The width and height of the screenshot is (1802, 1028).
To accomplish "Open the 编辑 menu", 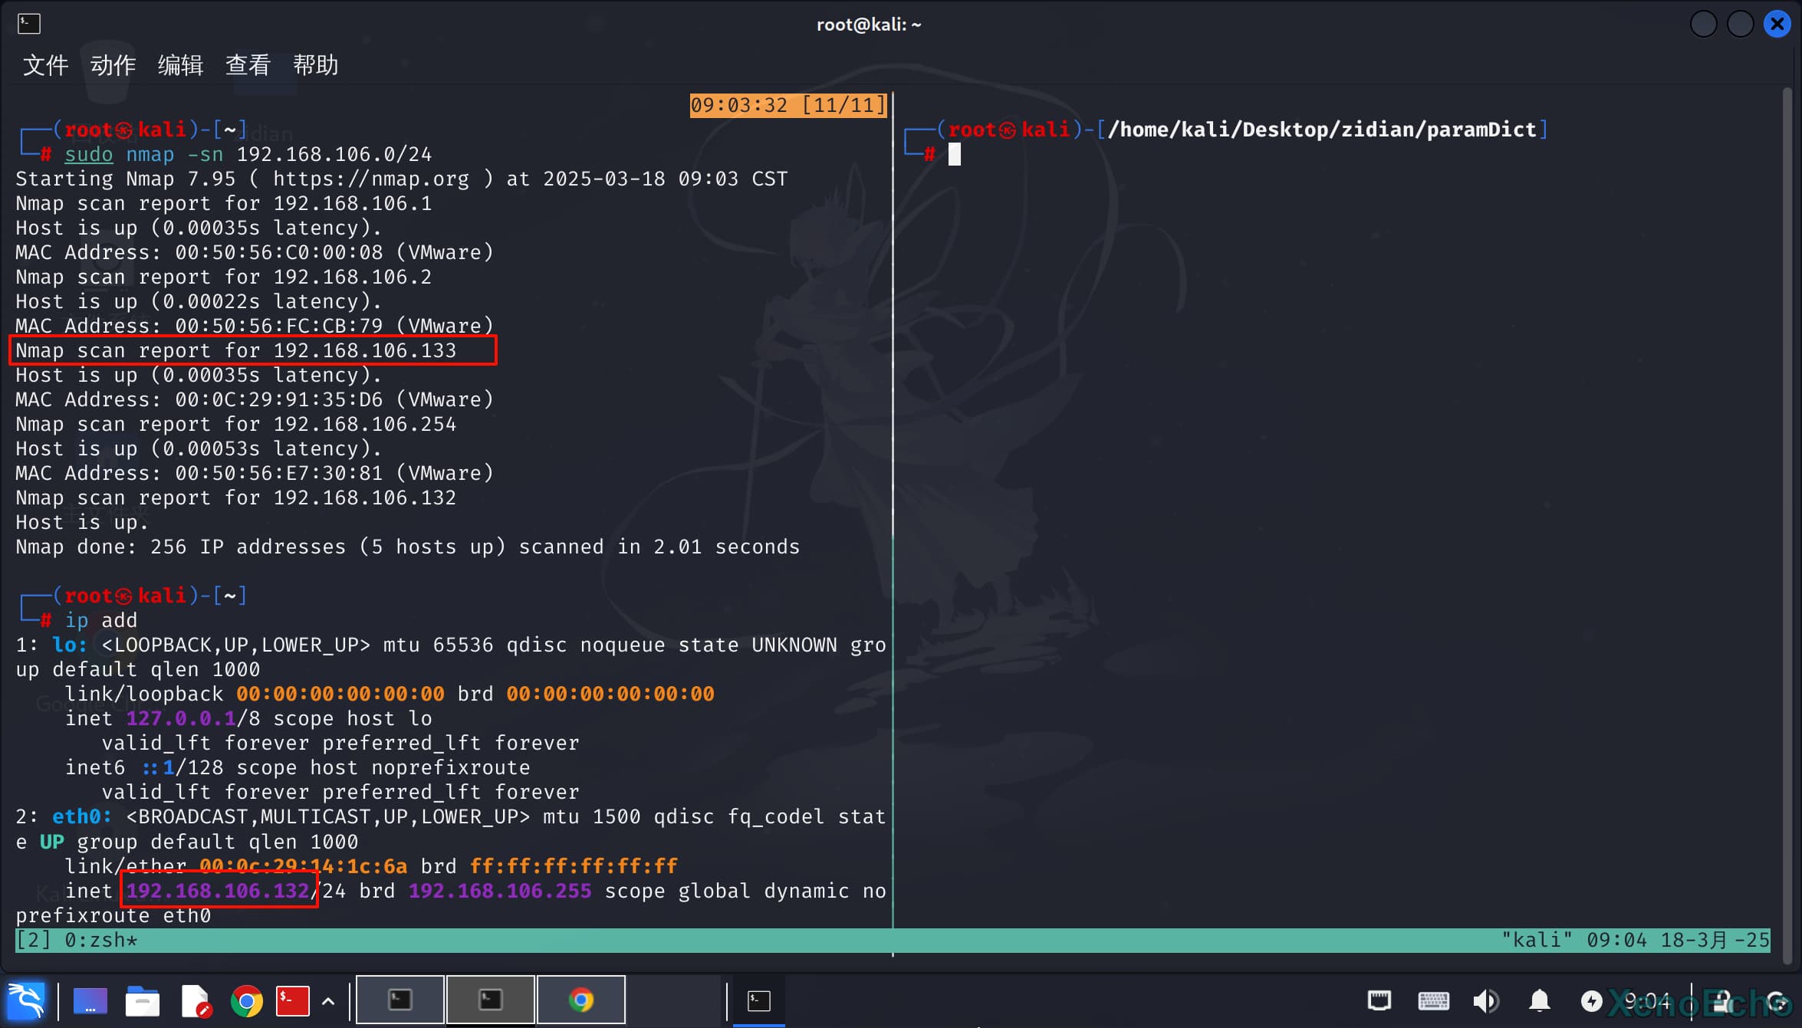I will point(180,65).
